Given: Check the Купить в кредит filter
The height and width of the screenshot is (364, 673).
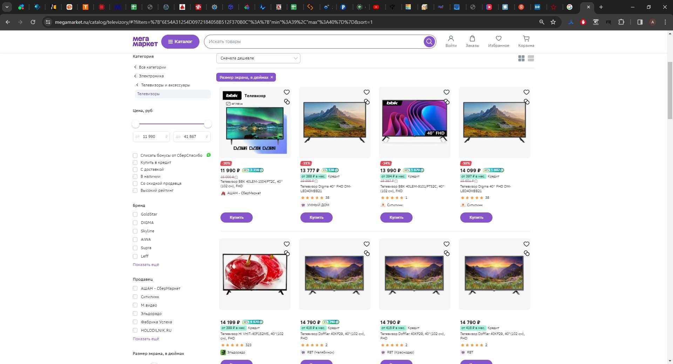Looking at the screenshot, I should [x=135, y=162].
